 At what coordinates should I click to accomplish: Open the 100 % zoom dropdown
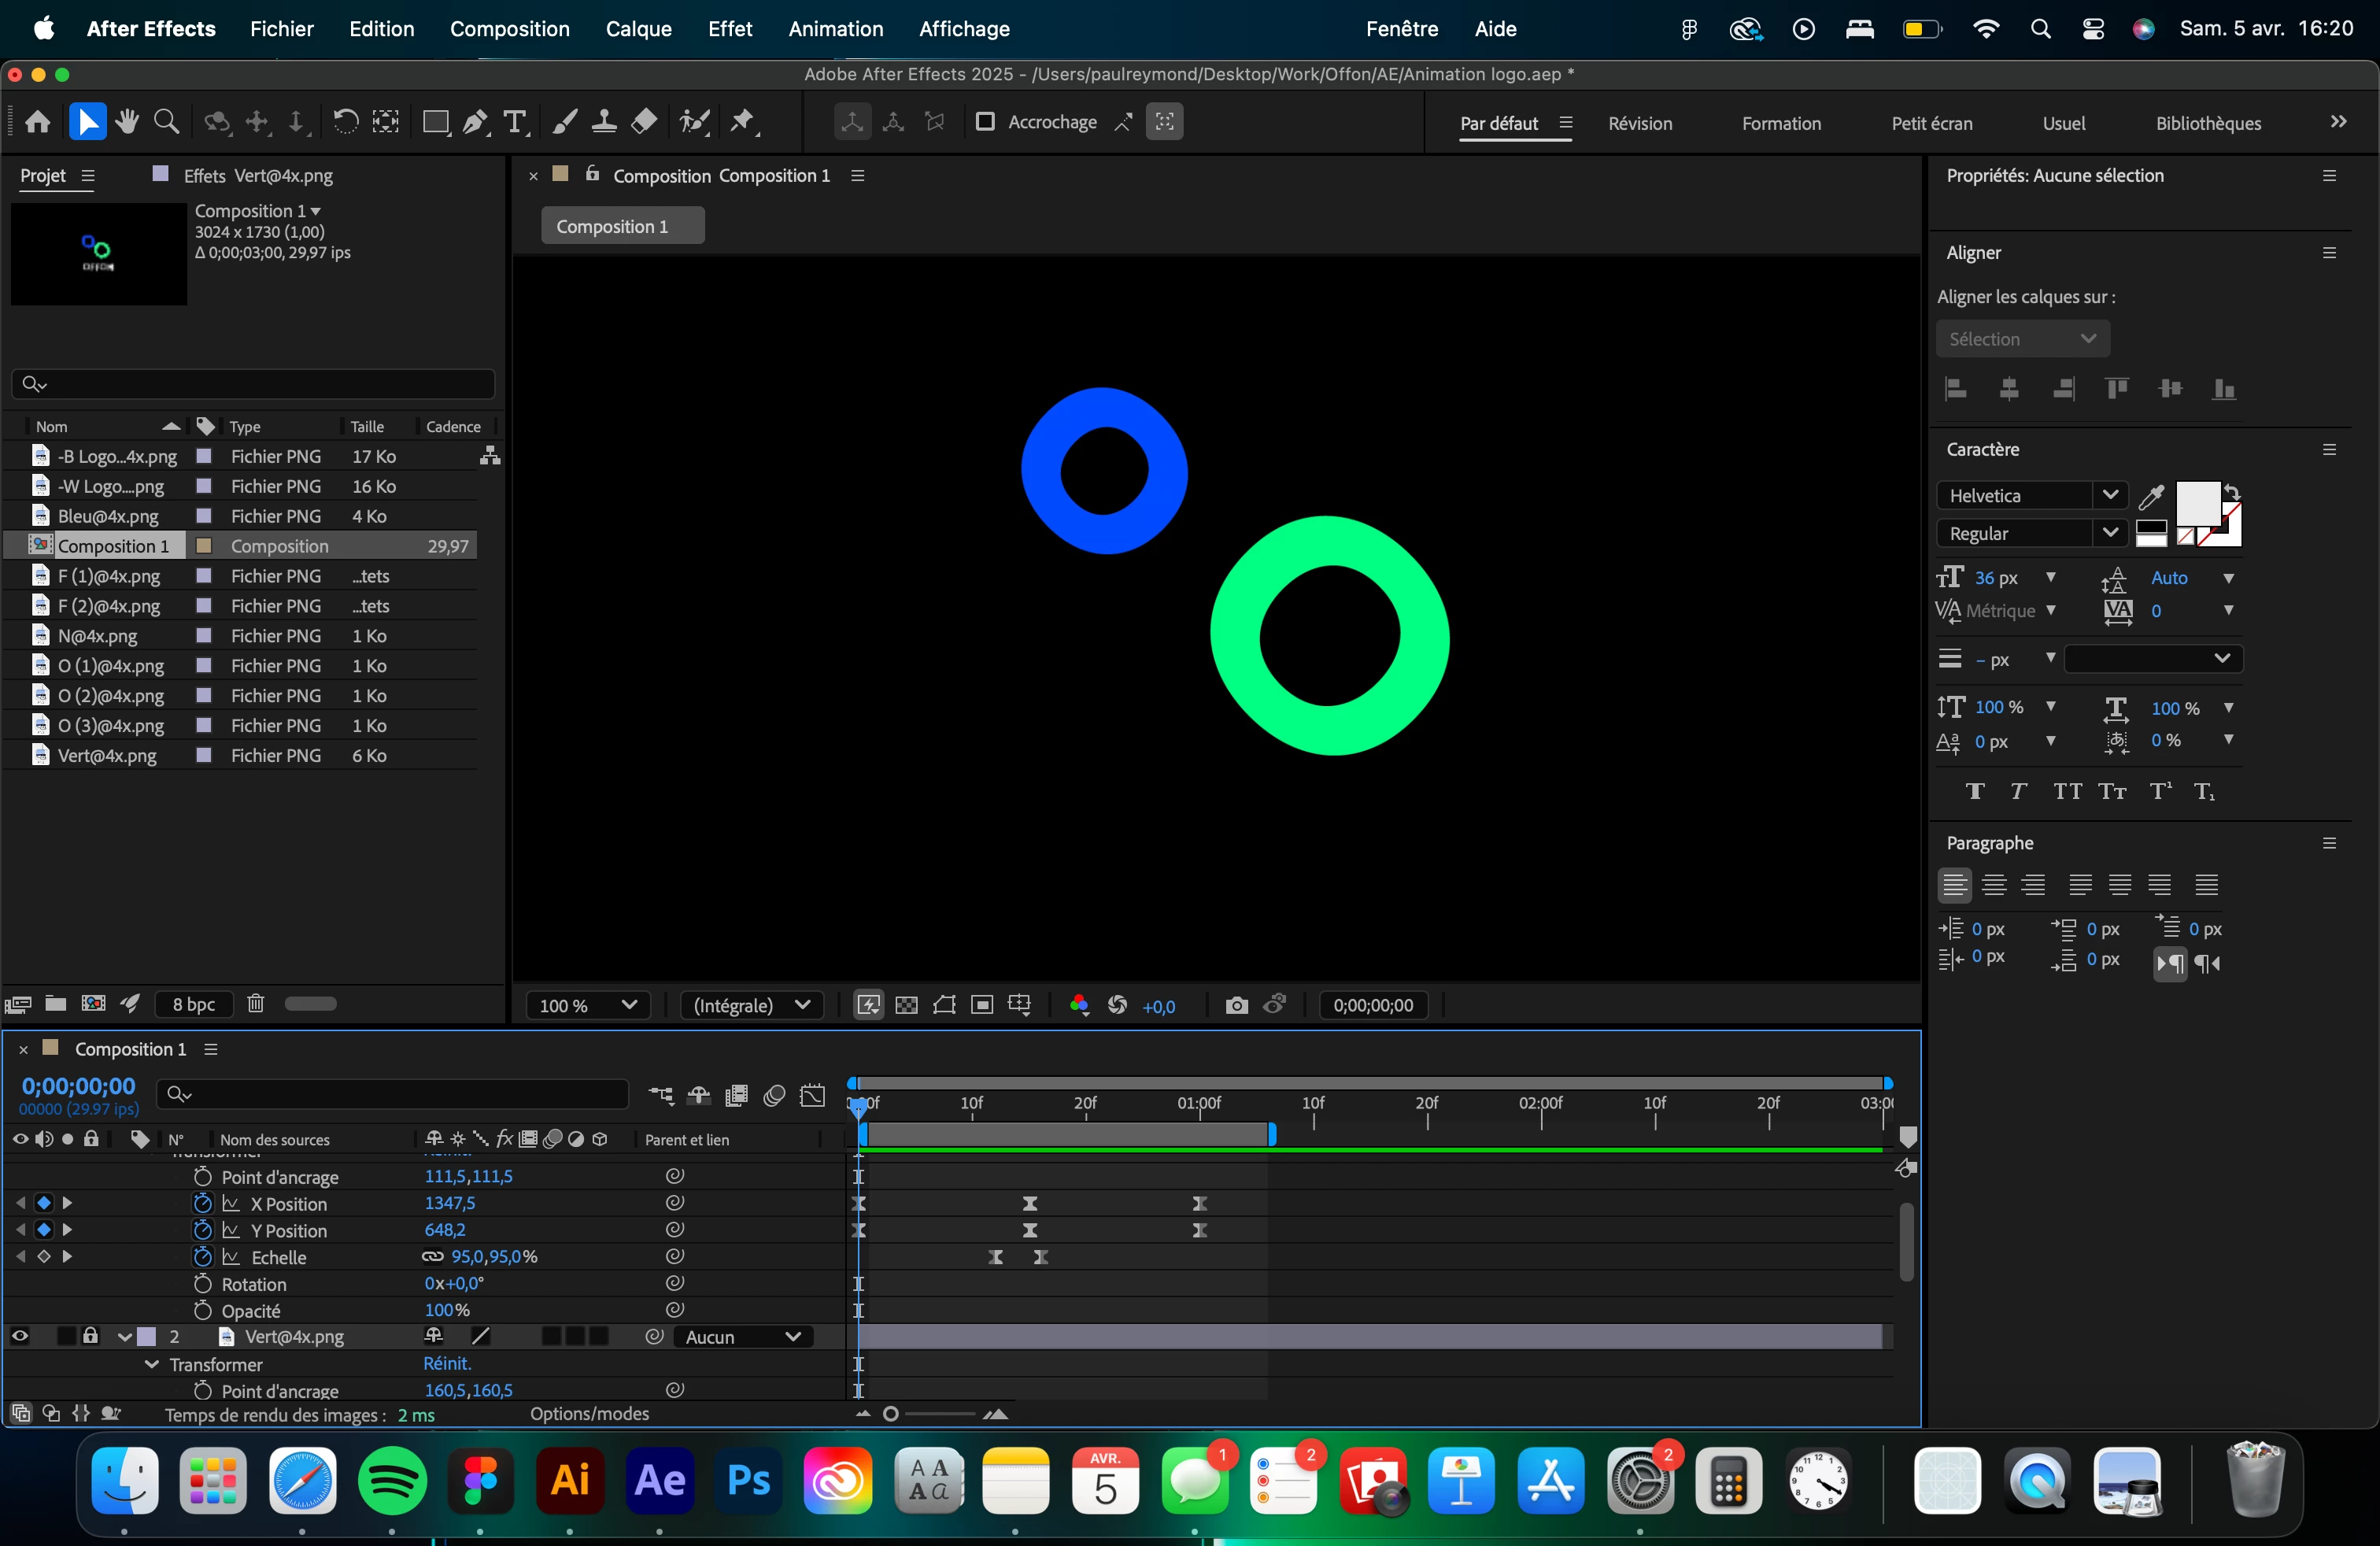click(x=587, y=1005)
